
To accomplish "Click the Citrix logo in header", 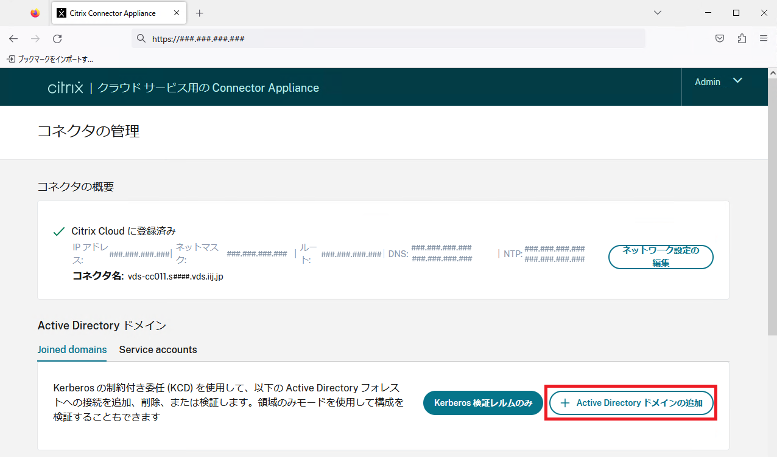I will click(65, 88).
